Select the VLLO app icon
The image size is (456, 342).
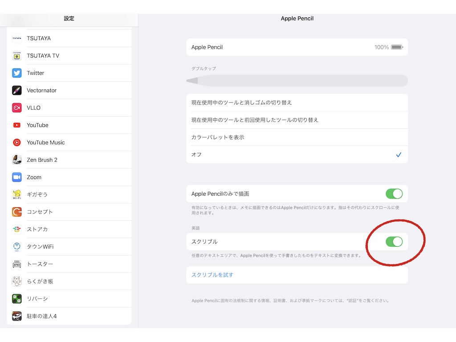[x=17, y=108]
